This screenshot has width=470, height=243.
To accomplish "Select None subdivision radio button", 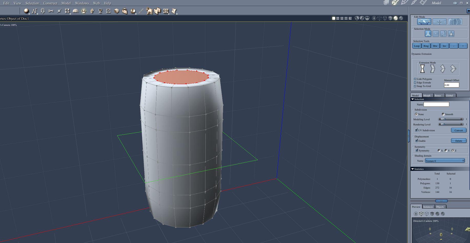I will 416,114.
